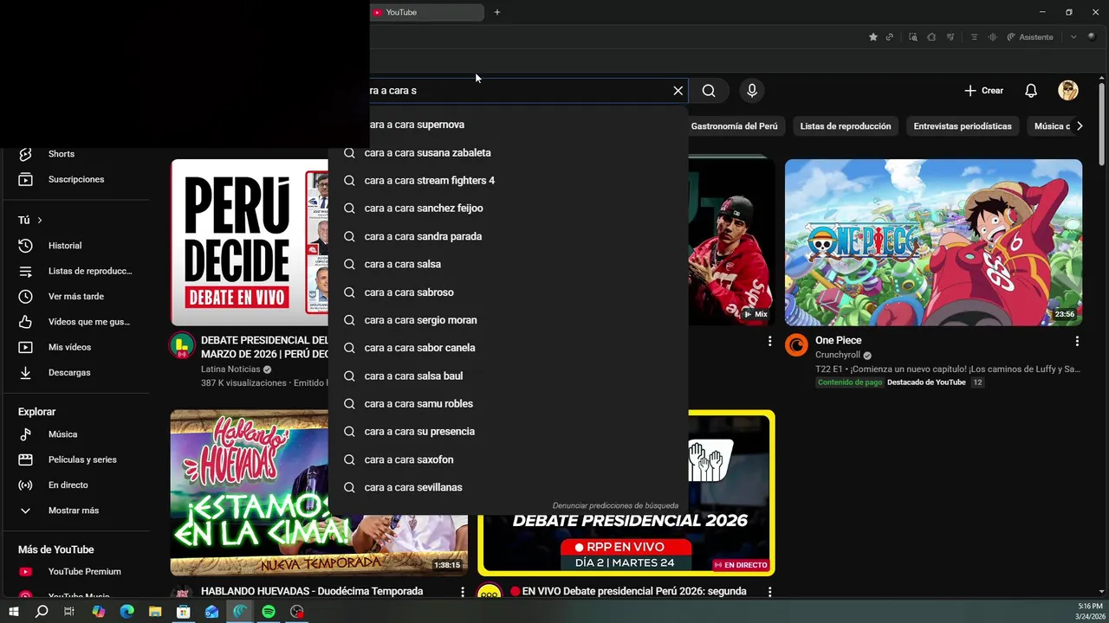This screenshot has width=1109, height=623.
Task: Show next filter chips with arrow
Action: pyautogui.click(x=1080, y=126)
